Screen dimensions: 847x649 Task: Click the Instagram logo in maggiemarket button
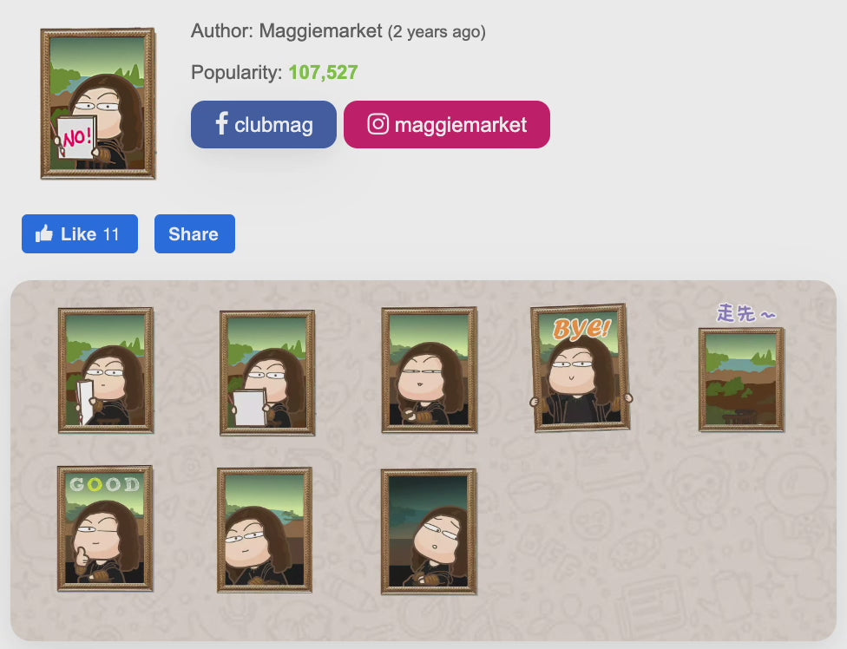[378, 124]
